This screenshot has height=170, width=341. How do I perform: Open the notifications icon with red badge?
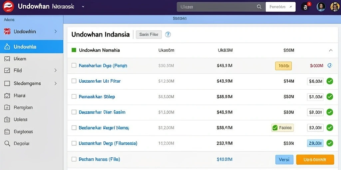pos(306,7)
